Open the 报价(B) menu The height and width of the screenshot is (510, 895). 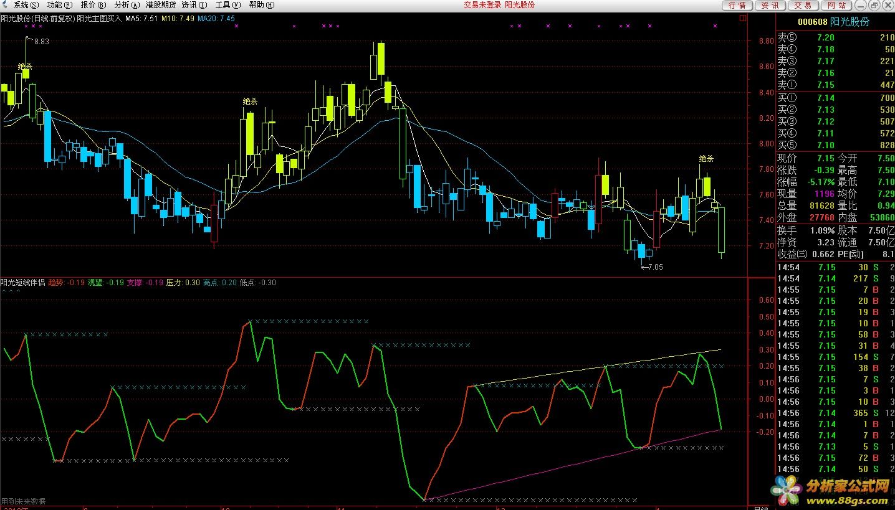[93, 5]
